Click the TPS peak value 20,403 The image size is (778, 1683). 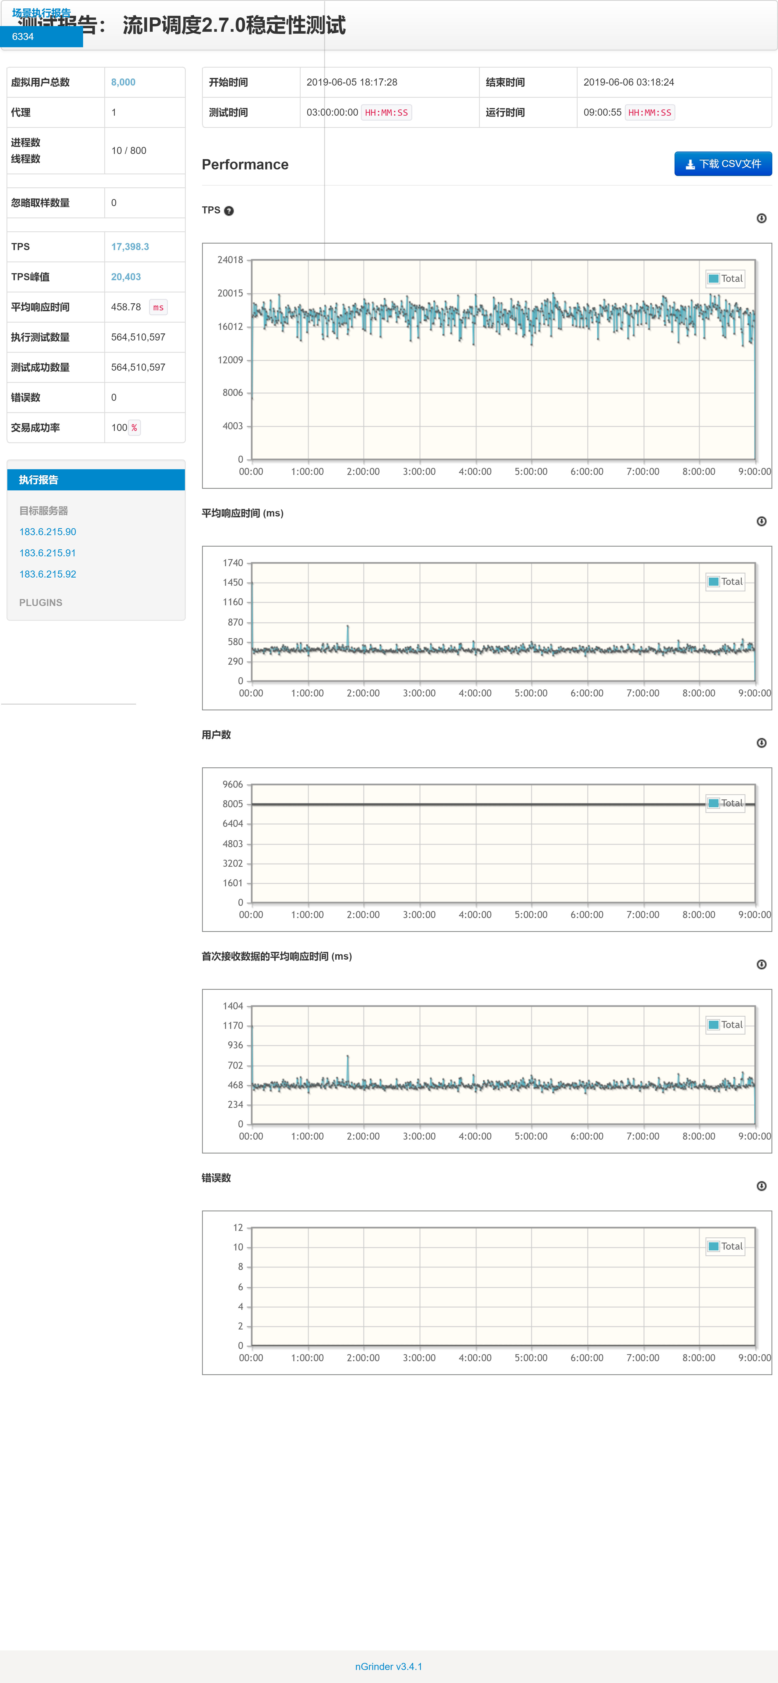(126, 277)
